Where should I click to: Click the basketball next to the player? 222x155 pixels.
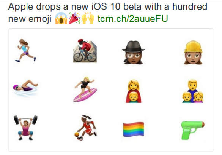(77, 134)
